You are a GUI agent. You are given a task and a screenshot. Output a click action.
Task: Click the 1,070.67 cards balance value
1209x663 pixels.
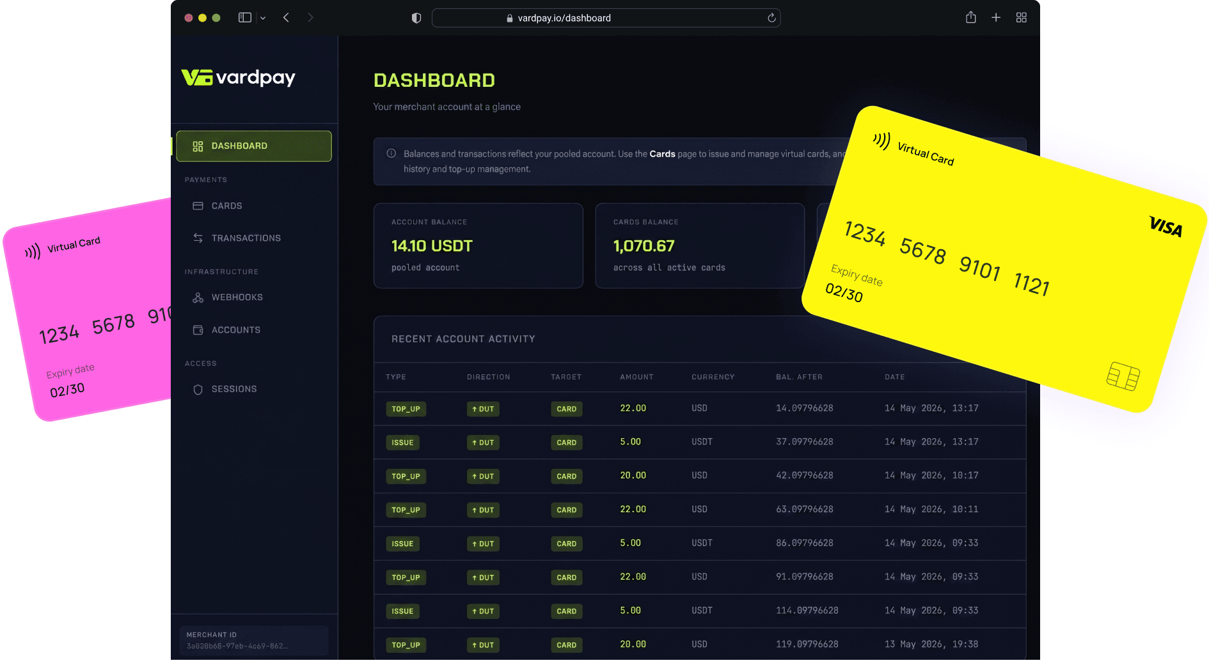click(x=644, y=246)
